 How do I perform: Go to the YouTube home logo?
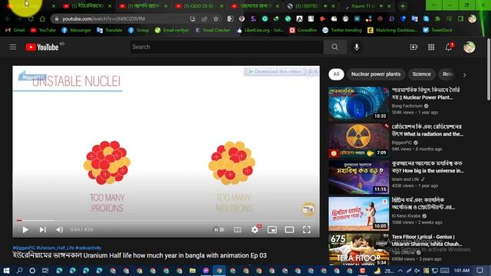tap(42, 48)
